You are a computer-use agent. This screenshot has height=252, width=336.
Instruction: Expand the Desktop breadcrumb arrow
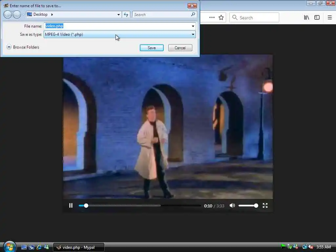click(52, 14)
